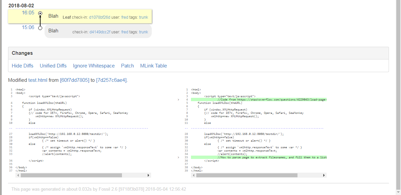Click the added stackoverflow comment line 4
This screenshot has width=401, height=195.
(x=259, y=100)
